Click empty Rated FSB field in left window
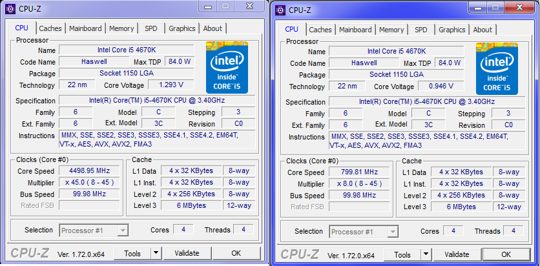 (90, 206)
